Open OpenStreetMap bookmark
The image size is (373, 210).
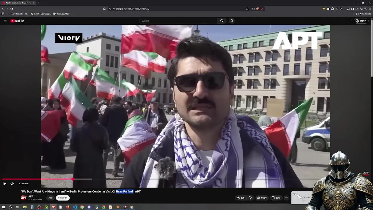pos(61,14)
